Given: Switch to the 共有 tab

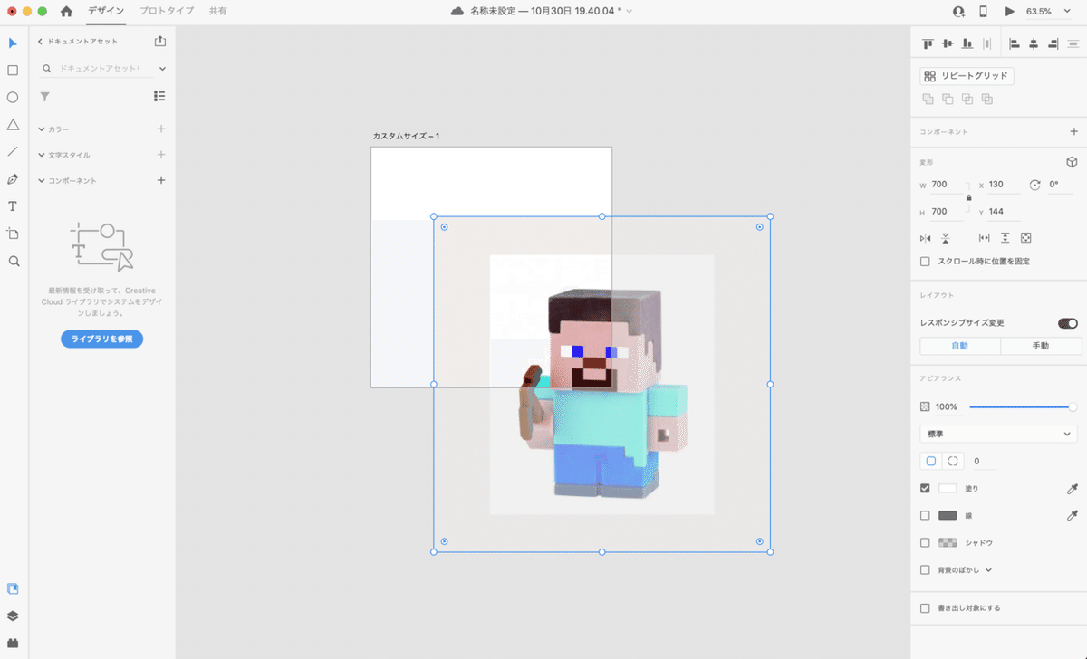Looking at the screenshot, I should pyautogui.click(x=218, y=11).
